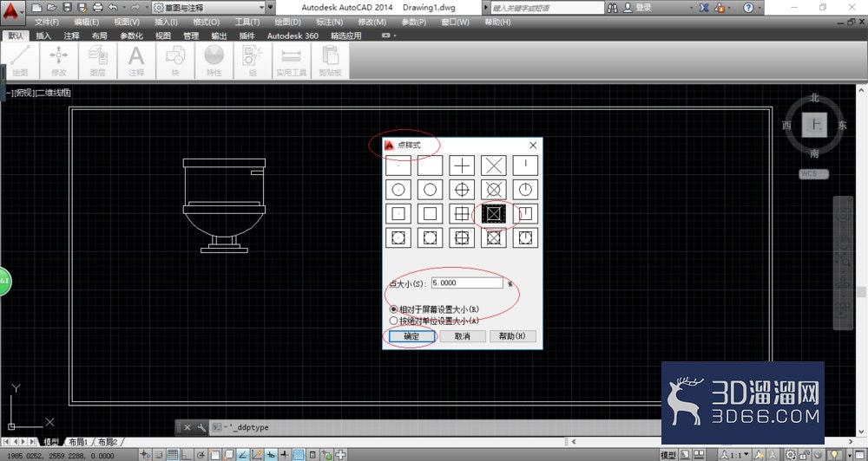Toggle snap mode in status bar
868x461 pixels.
point(158,455)
